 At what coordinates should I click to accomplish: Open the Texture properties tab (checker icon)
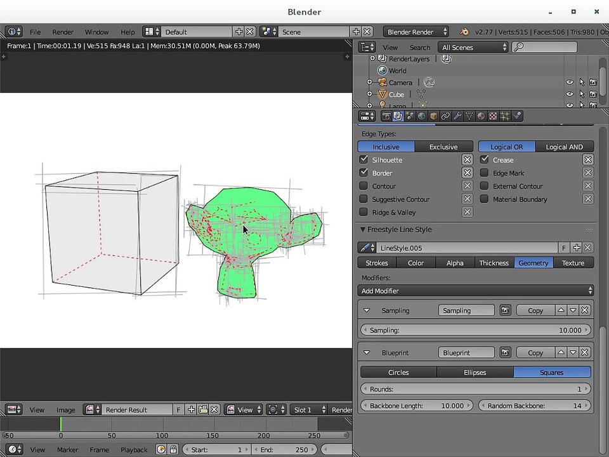493,116
